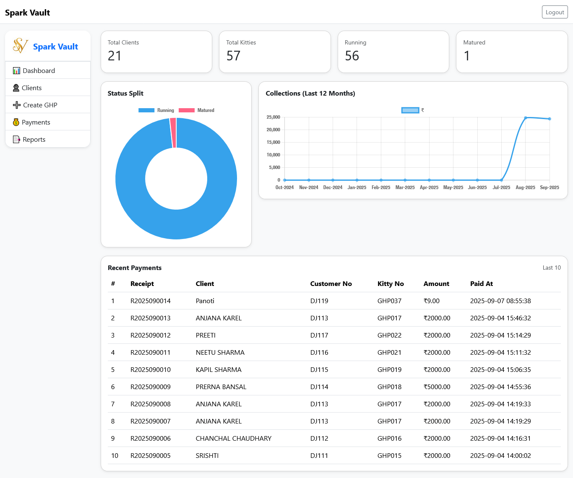Image resolution: width=573 pixels, height=478 pixels.
Task: Click the Spark Vault SV logo icon
Action: [20, 46]
